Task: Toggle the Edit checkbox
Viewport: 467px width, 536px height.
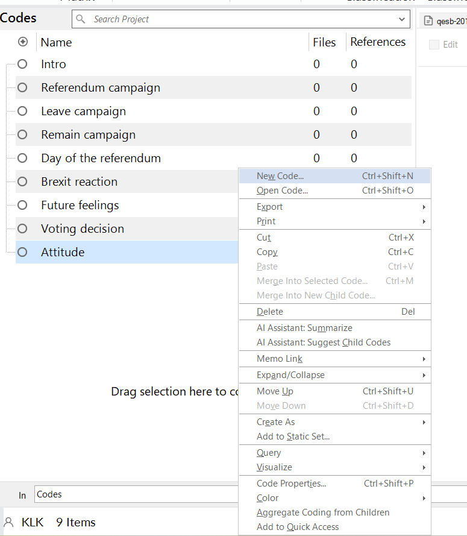Action: coord(434,45)
